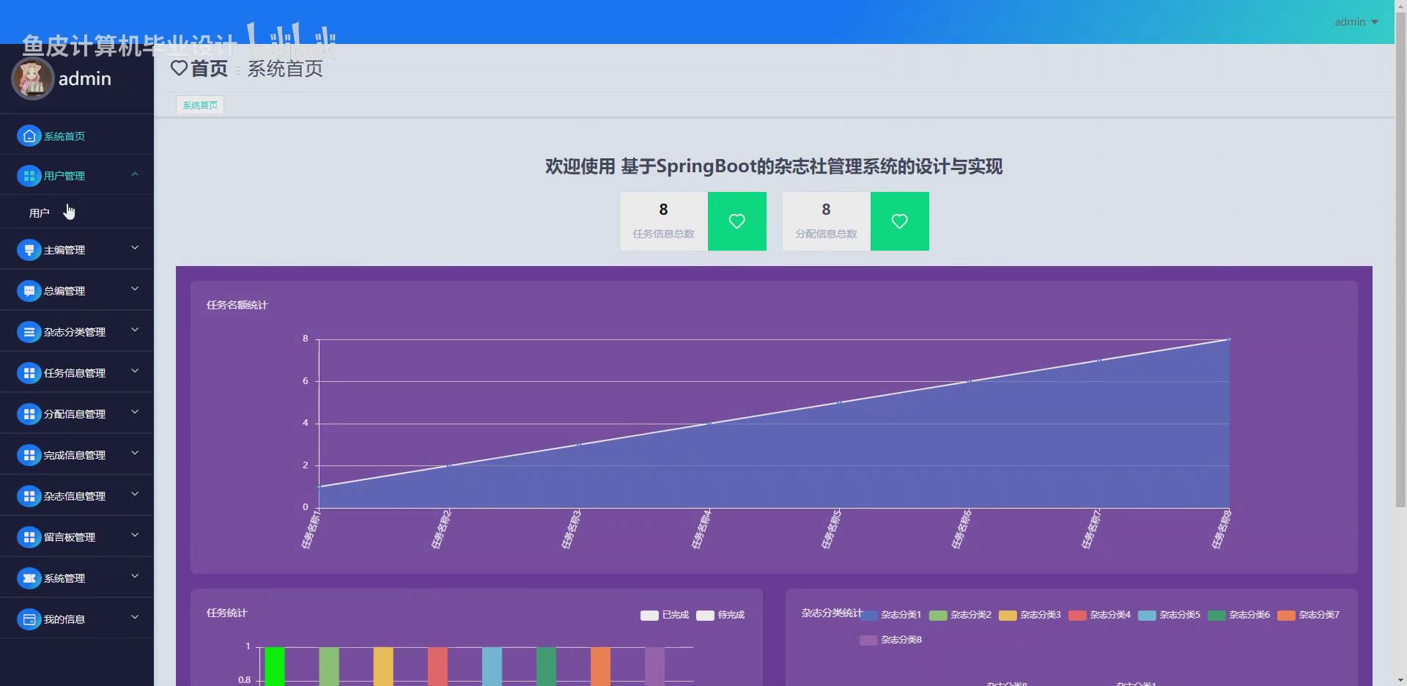Expand the 任务信息管理 menu chevron
Screen dimensions: 1407x686
[135, 372]
